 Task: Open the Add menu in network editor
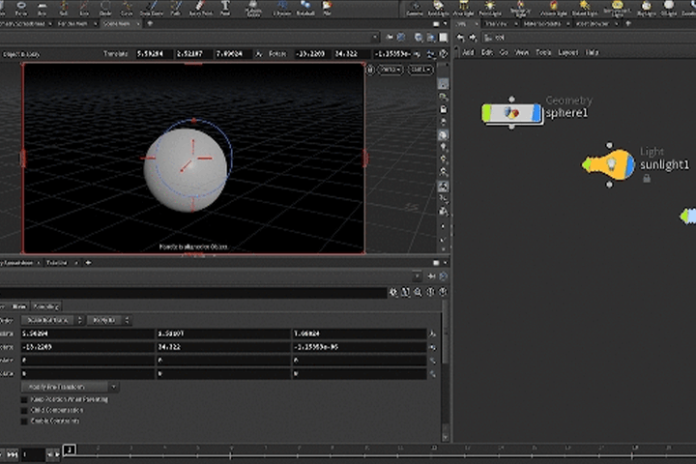468,52
